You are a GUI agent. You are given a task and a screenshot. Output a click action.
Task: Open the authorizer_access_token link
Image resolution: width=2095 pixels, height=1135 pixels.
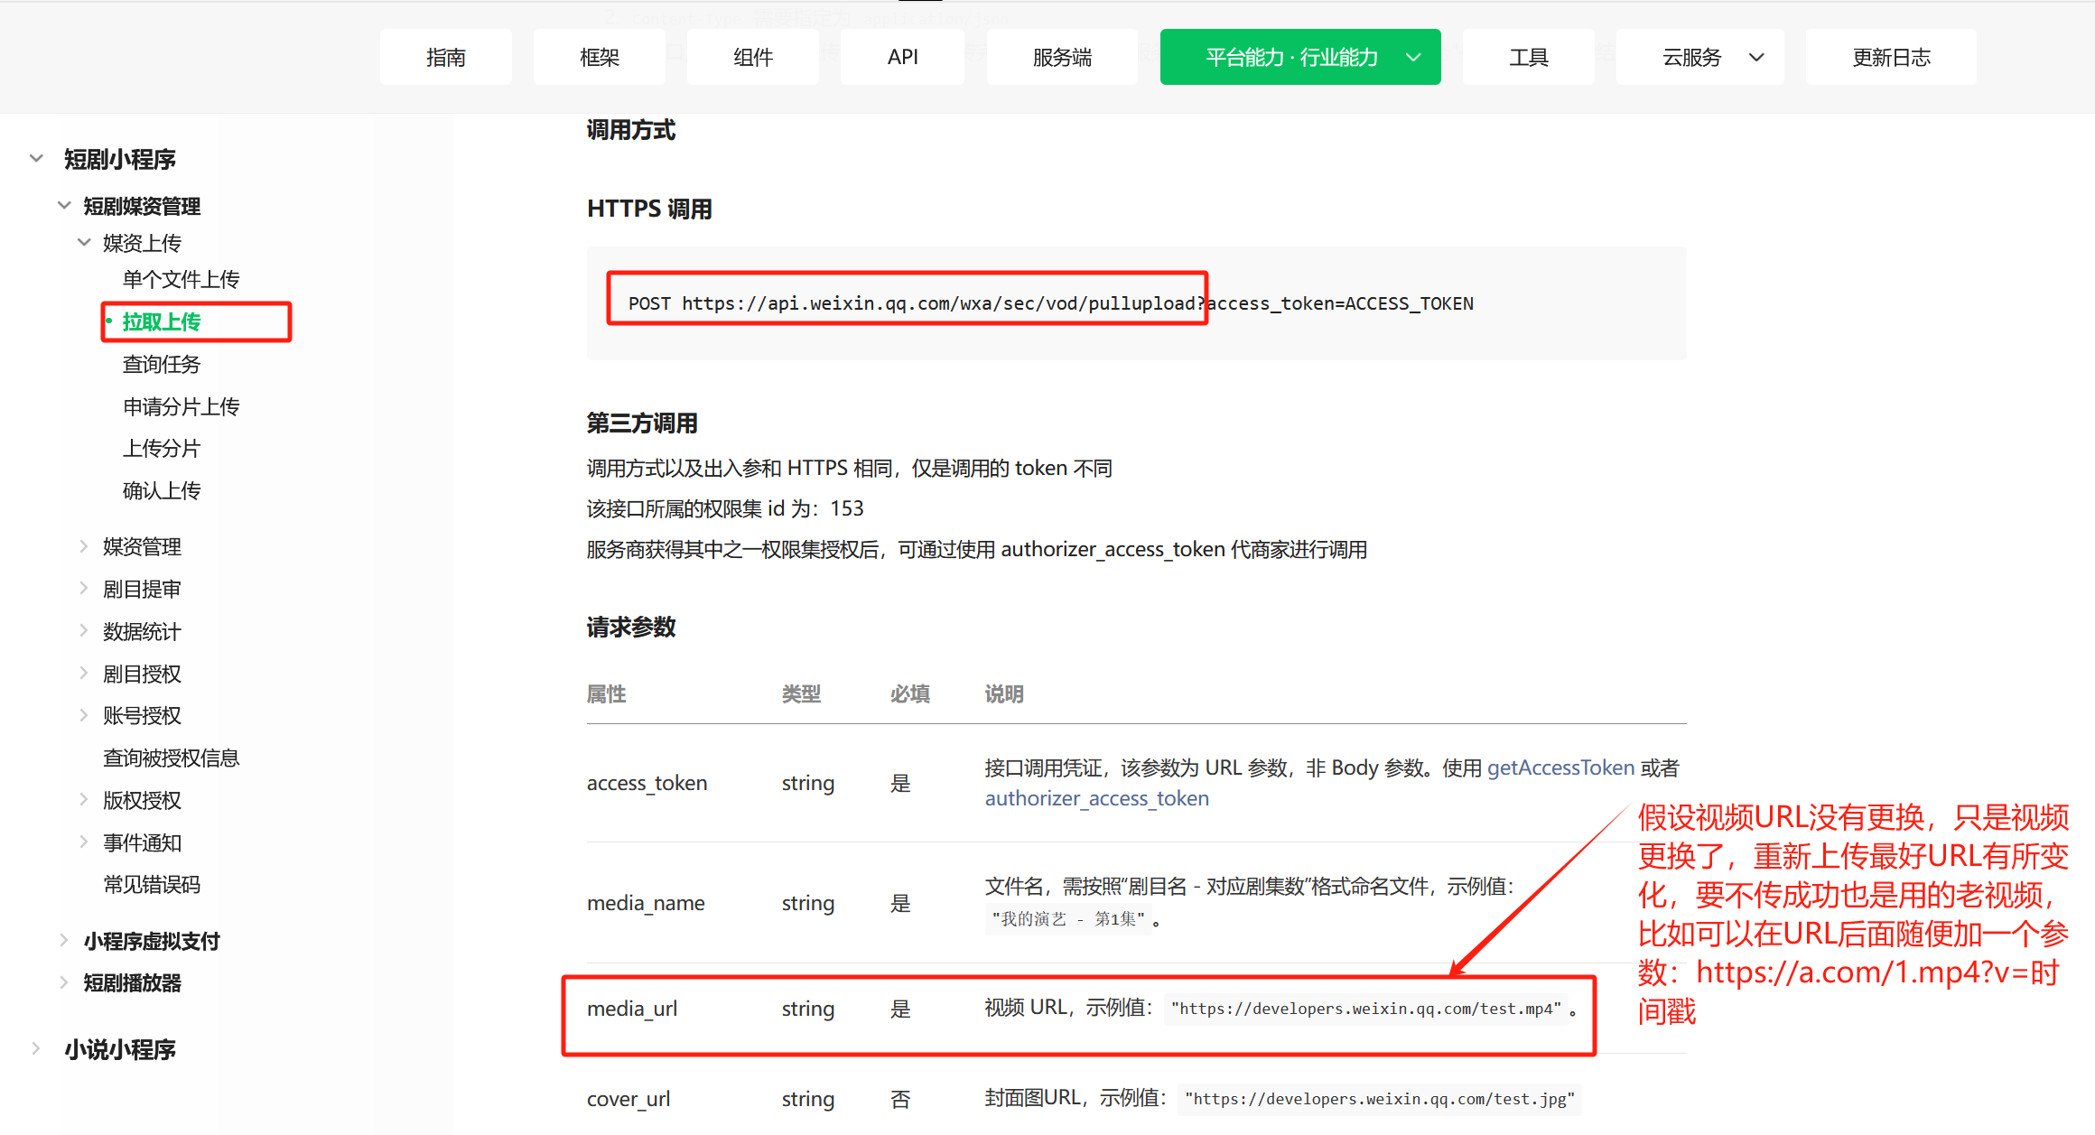click(1096, 798)
